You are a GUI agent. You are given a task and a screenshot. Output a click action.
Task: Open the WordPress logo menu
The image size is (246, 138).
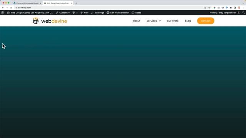[3, 13]
